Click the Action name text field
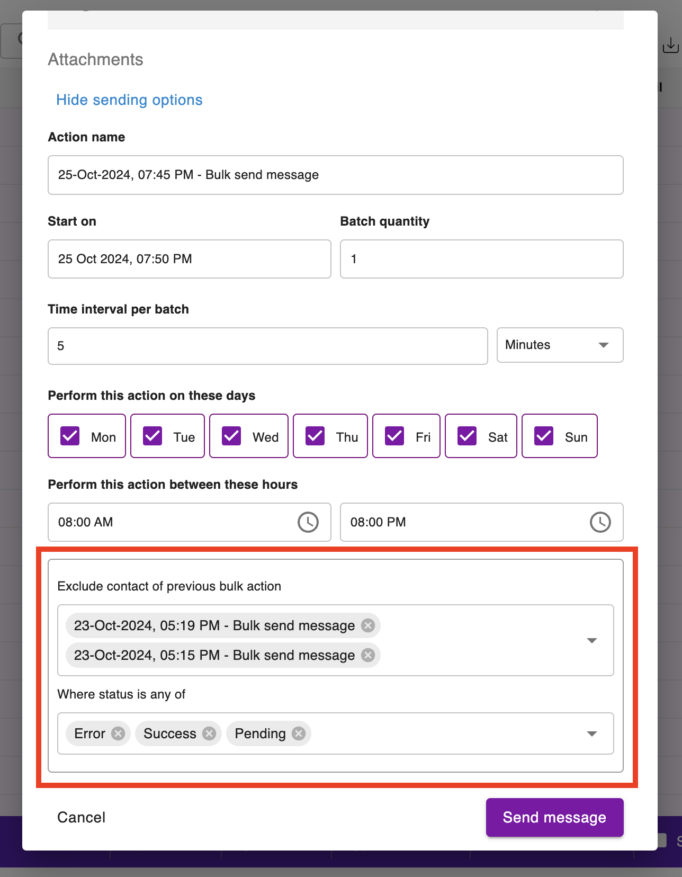 point(335,175)
